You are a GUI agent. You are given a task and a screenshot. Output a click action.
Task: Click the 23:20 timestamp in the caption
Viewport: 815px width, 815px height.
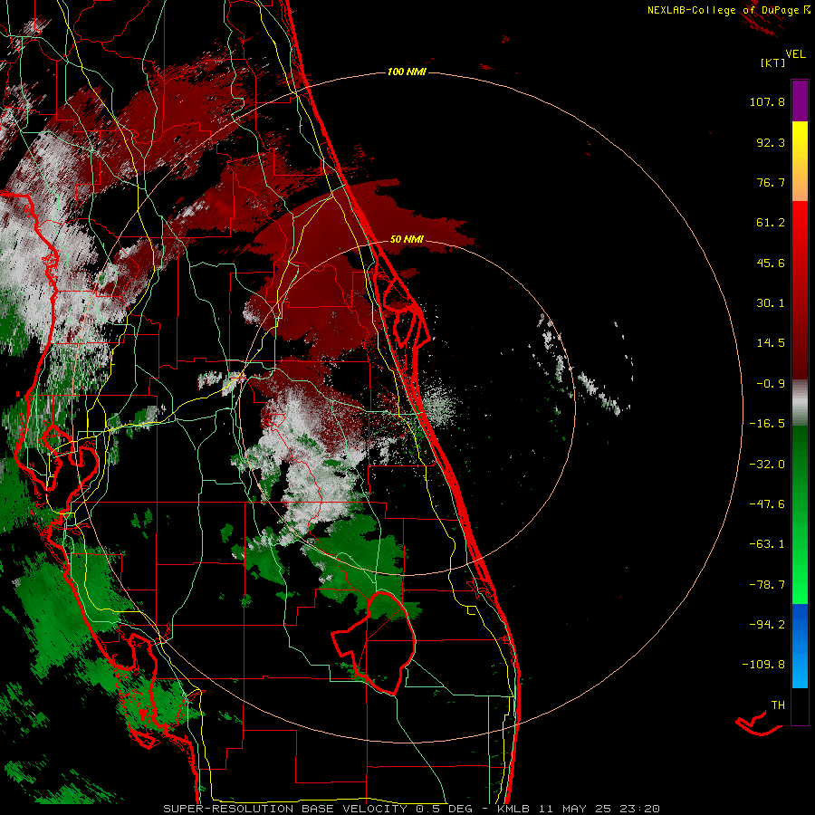(640, 809)
